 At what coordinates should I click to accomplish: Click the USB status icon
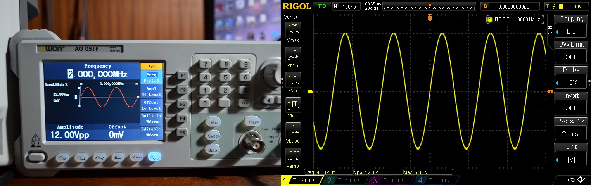570,179
